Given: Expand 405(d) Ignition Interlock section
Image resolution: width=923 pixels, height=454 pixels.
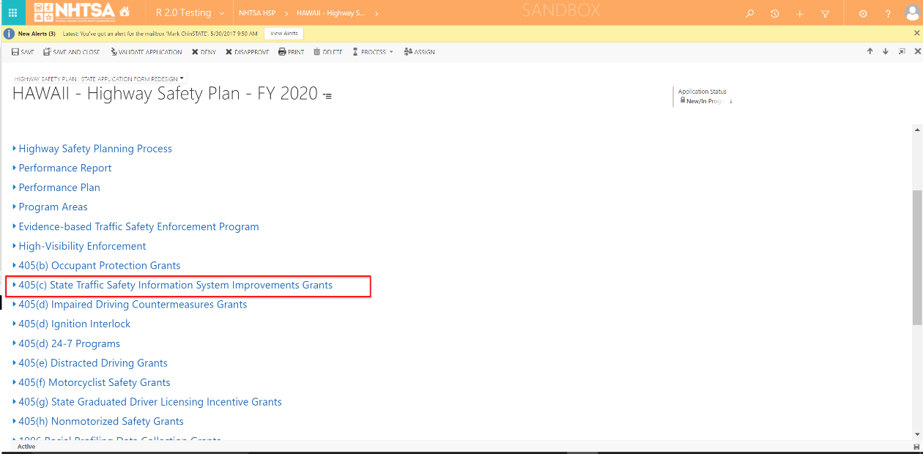Looking at the screenshot, I should point(71,324).
